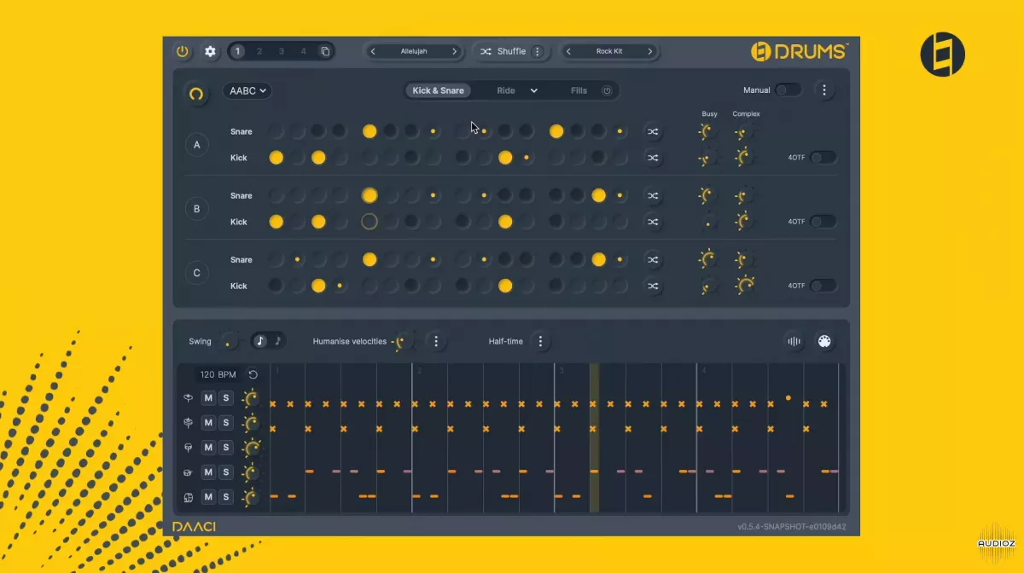Click the copy slot icon
The width and height of the screenshot is (1024, 573).
(x=325, y=51)
